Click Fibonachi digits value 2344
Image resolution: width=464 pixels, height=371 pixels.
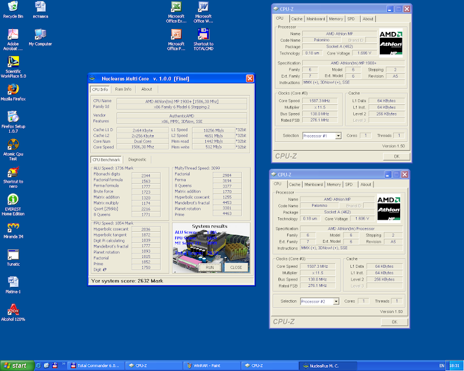[146, 176]
